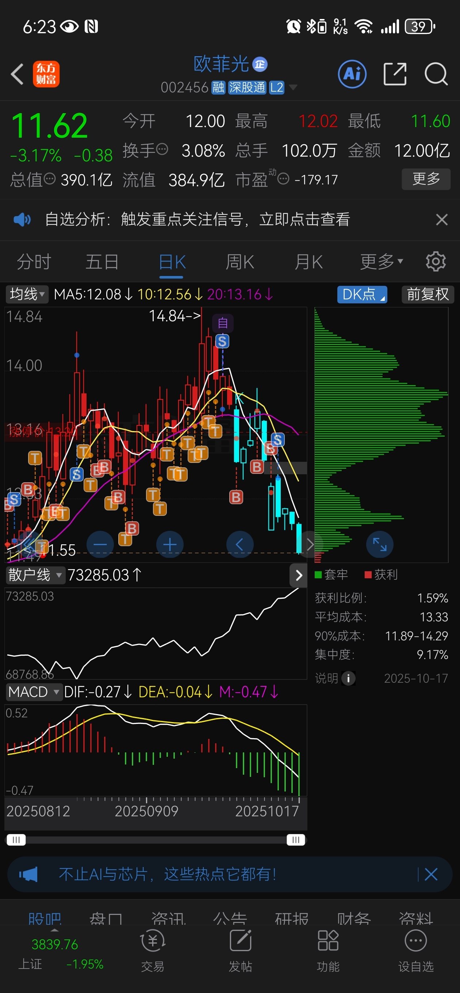Open chart settings gear icon
Screen dimensions: 460x993
click(436, 261)
